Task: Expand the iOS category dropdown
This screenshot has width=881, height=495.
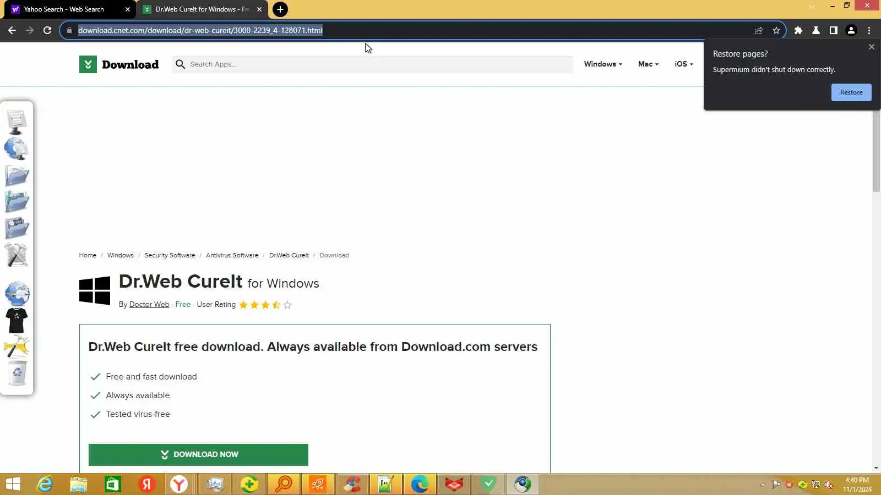Action: pos(683,64)
